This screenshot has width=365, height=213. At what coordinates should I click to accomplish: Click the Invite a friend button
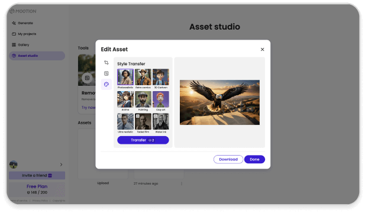(x=37, y=176)
